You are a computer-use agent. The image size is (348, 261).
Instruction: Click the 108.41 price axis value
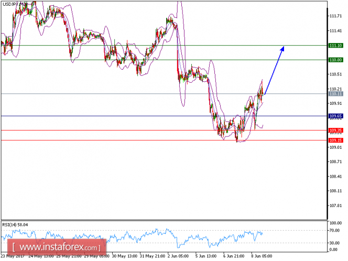coord(335,177)
